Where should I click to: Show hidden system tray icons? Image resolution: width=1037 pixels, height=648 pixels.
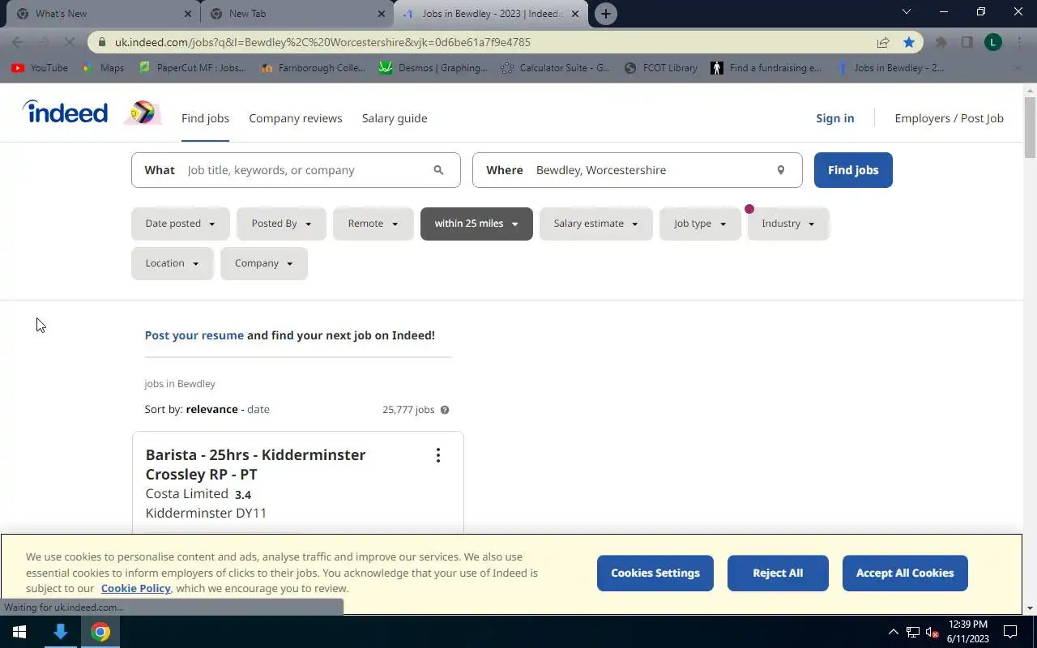pos(893,632)
